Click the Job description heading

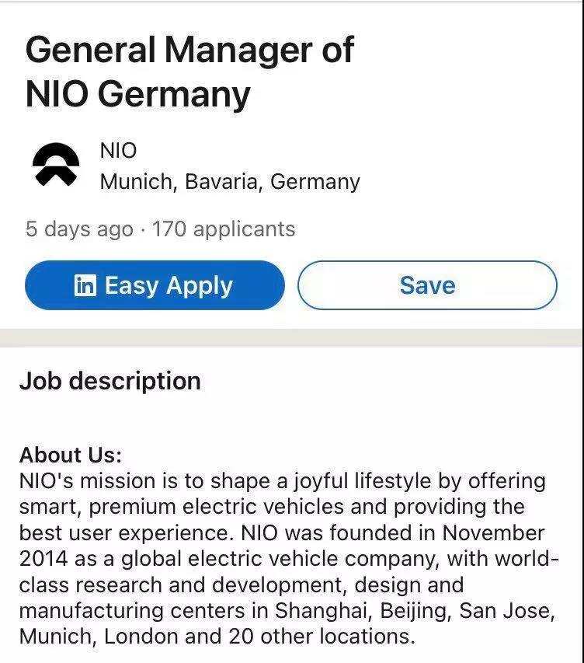tap(109, 381)
